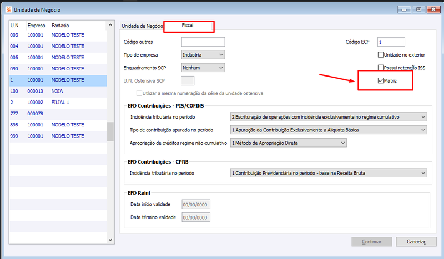Click the app icon in the title bar
Image resolution: width=444 pixels, height=259 pixels.
[8, 9]
